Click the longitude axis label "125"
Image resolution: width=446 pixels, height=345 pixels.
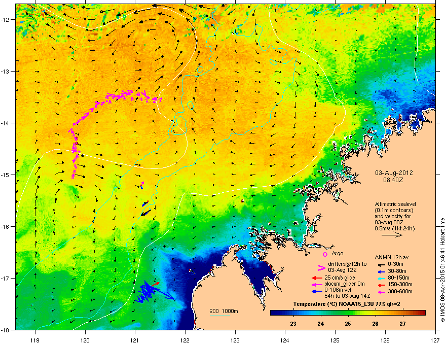click(x=335, y=340)
